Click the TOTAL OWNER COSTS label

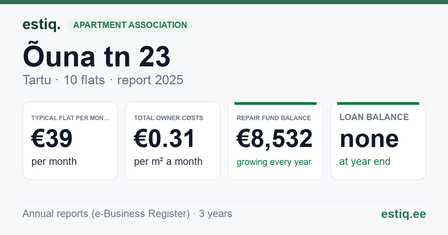click(x=169, y=118)
